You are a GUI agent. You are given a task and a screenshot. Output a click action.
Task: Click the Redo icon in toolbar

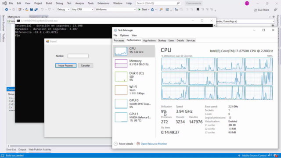50,10
